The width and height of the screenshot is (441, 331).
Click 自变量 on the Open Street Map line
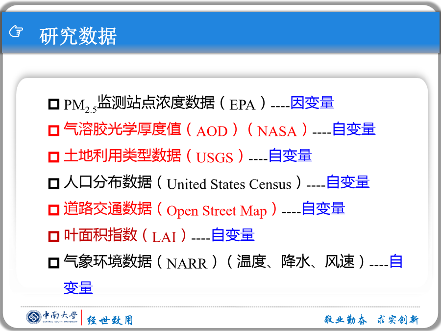point(323,208)
